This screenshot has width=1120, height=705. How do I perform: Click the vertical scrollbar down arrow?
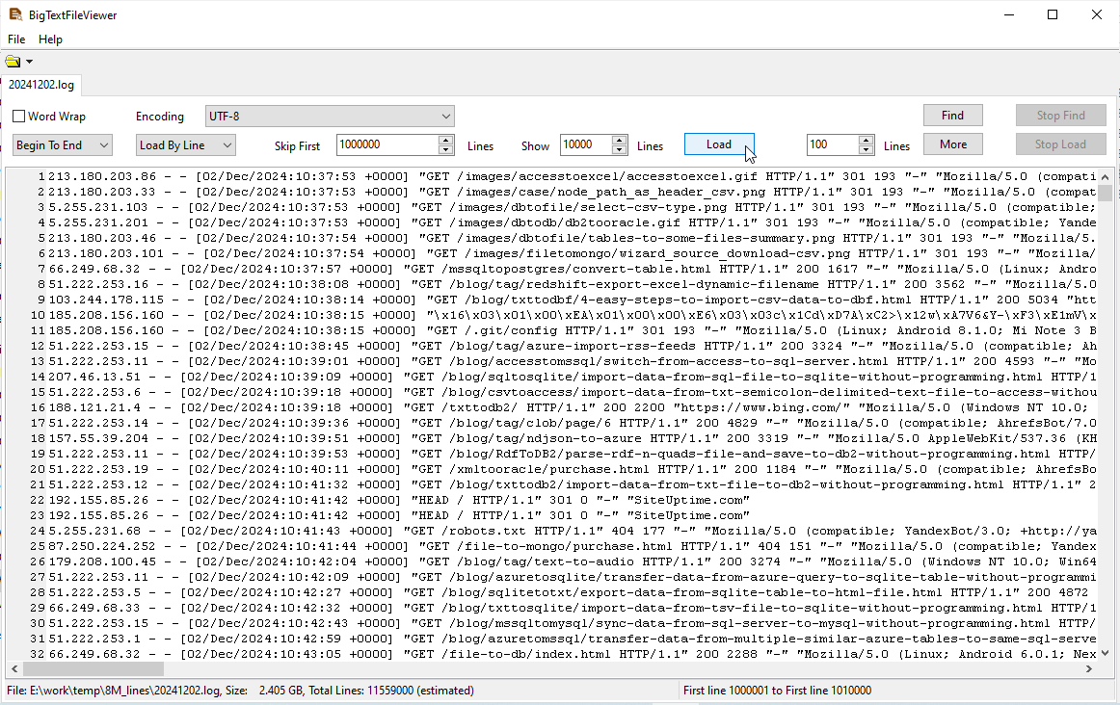click(1105, 654)
